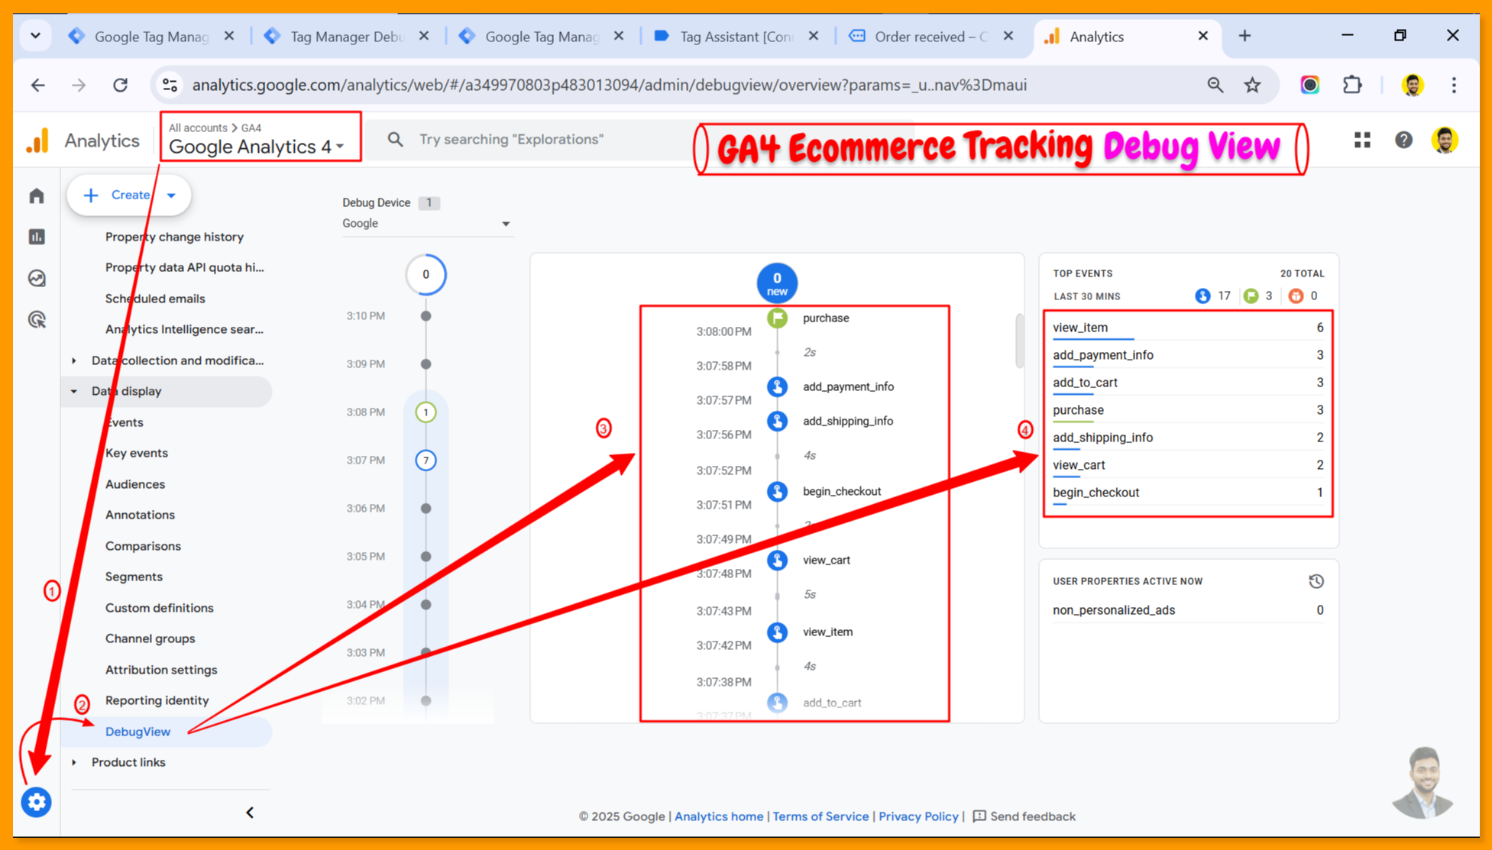Image resolution: width=1492 pixels, height=850 pixels.
Task: Open the Home icon in left rail
Action: click(x=37, y=196)
